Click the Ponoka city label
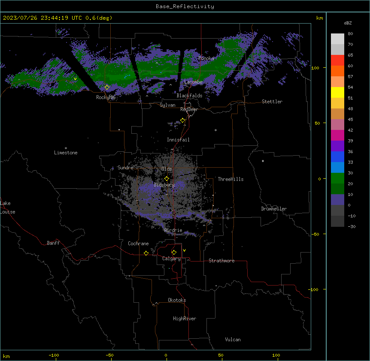 206,58
